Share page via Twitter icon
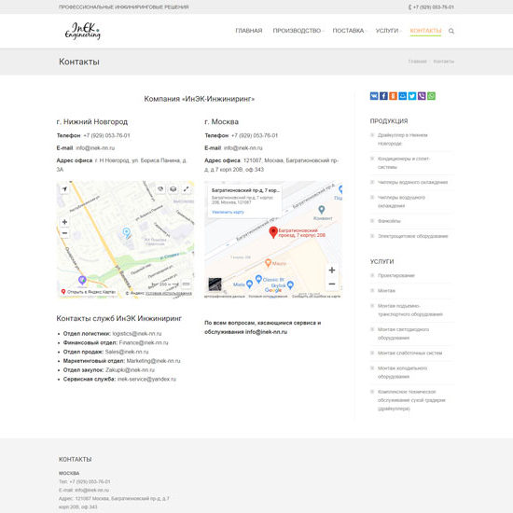Image resolution: width=513 pixels, height=513 pixels. 412,96
